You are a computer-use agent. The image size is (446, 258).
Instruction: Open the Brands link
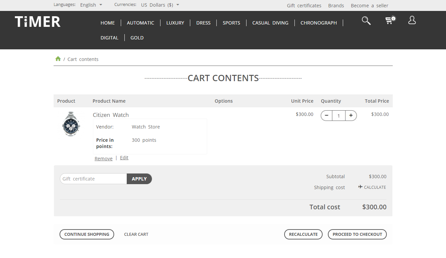pos(336,6)
